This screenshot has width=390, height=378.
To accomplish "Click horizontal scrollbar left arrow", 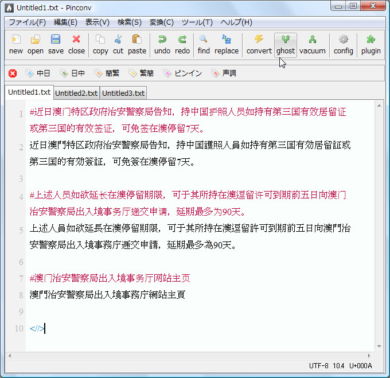I will pyautogui.click(x=10, y=356).
